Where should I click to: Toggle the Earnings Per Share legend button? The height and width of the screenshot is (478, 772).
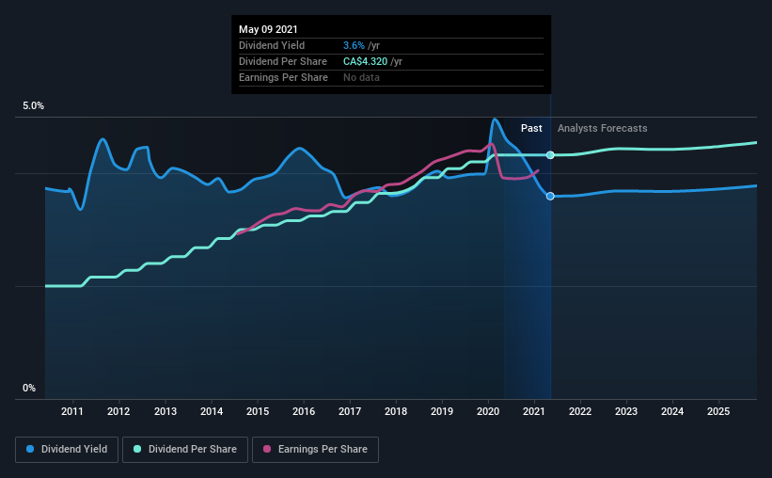[x=315, y=450]
